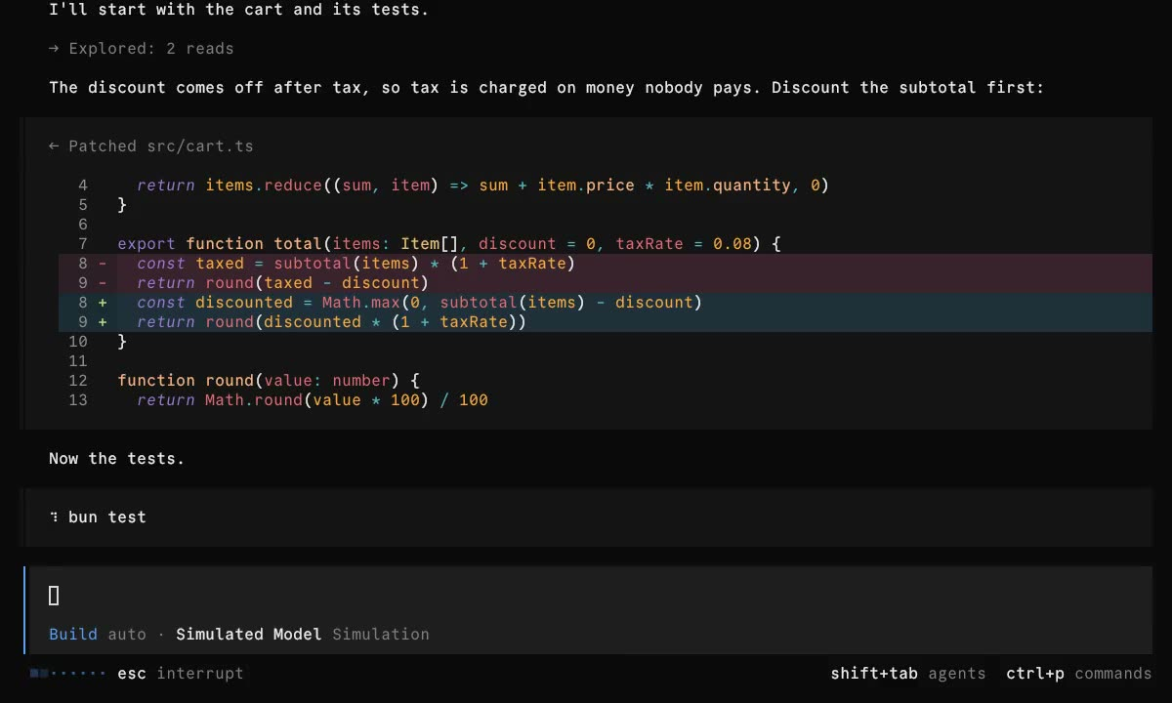
Task: Click the spinner icon beside bun test
Action: tap(54, 517)
